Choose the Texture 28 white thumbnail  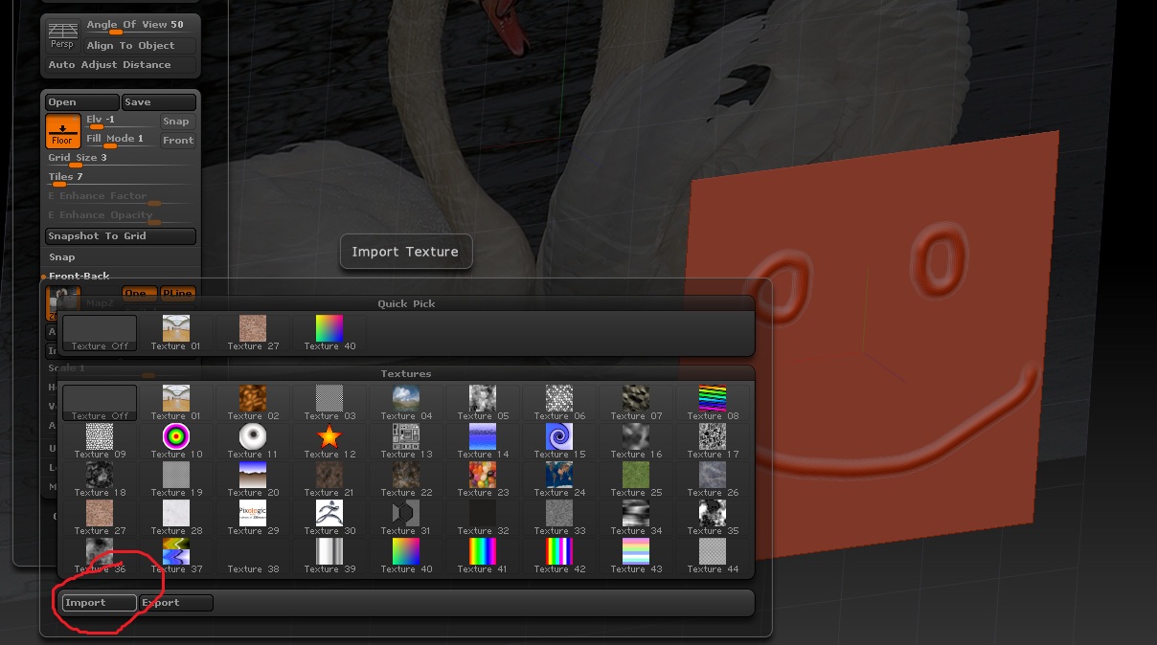click(x=176, y=518)
